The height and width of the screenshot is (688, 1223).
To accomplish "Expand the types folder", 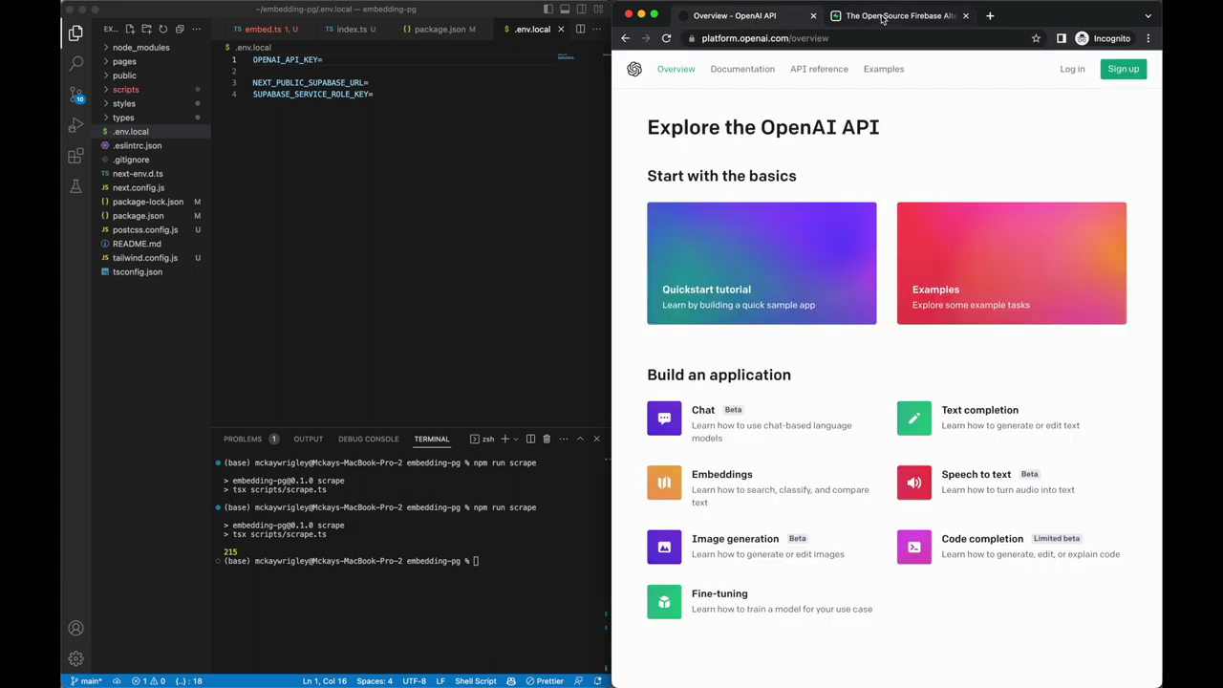I will 123,118.
